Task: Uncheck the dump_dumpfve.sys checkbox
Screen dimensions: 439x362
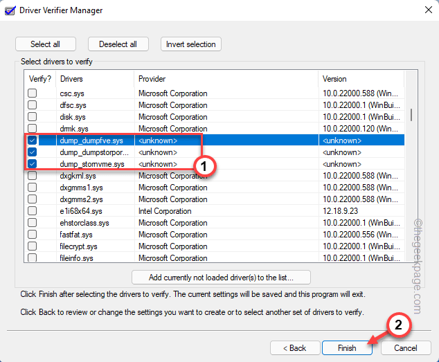Action: (x=33, y=141)
